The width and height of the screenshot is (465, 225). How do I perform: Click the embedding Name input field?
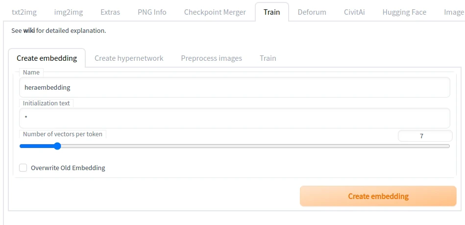click(x=234, y=87)
